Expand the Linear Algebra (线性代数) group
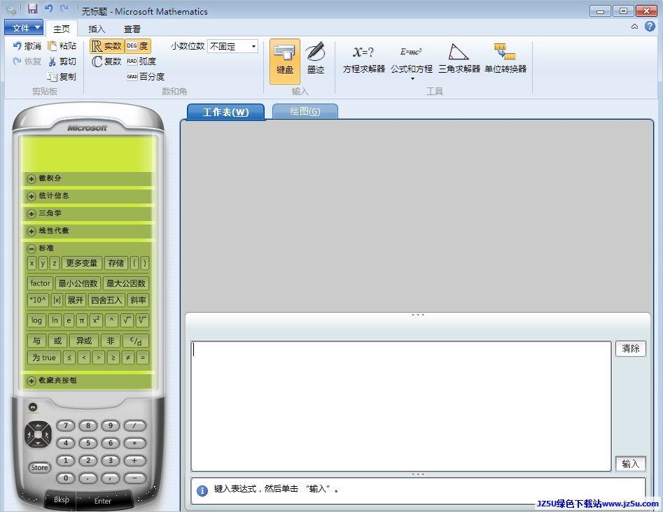 tap(32, 231)
